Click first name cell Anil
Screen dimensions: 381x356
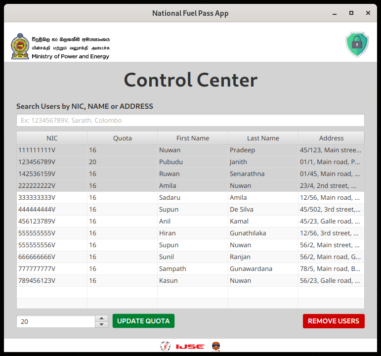click(193, 222)
